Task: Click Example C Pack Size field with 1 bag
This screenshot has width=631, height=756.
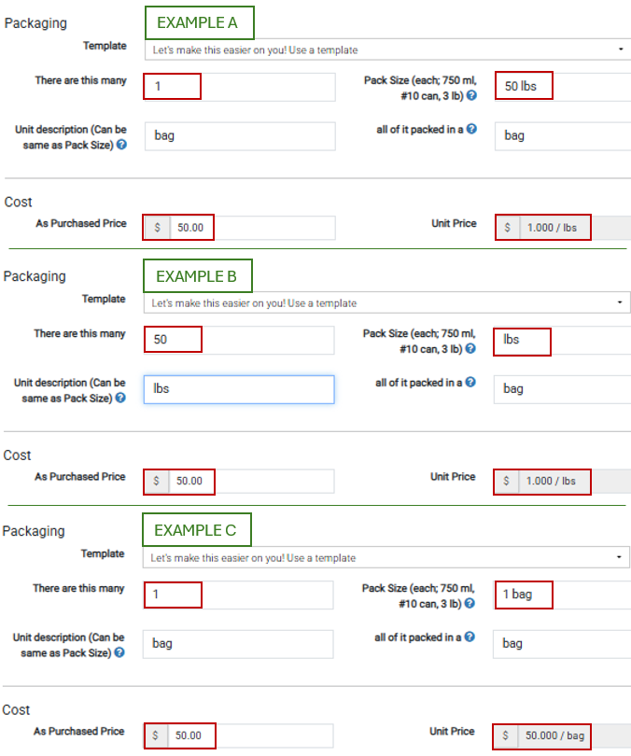Action: 562,595
